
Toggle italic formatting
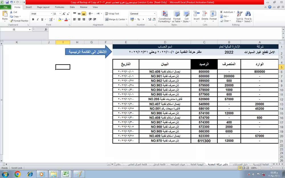(38, 19)
